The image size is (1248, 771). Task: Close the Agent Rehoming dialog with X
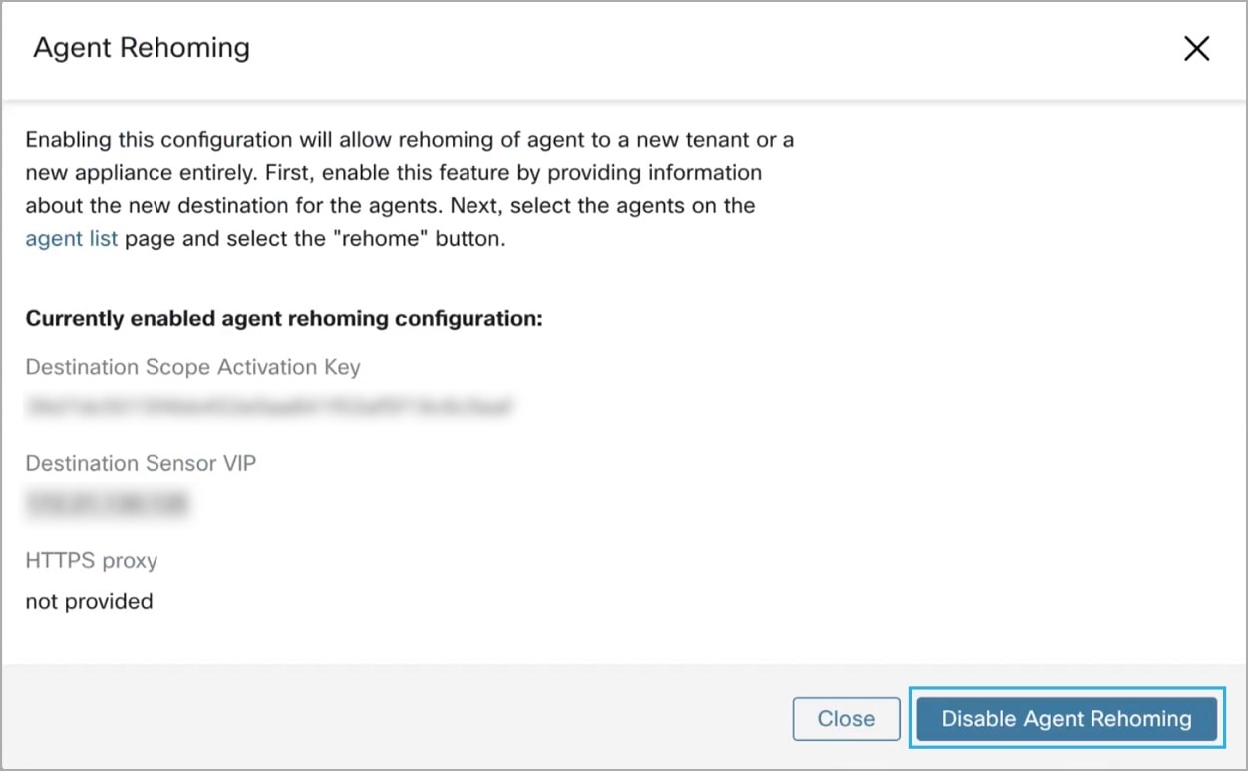(x=1196, y=49)
